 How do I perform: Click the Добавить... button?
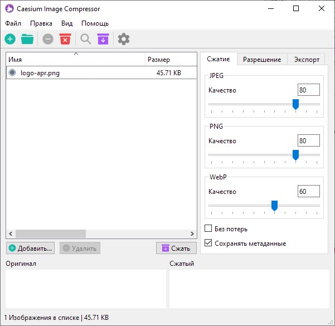click(30, 248)
